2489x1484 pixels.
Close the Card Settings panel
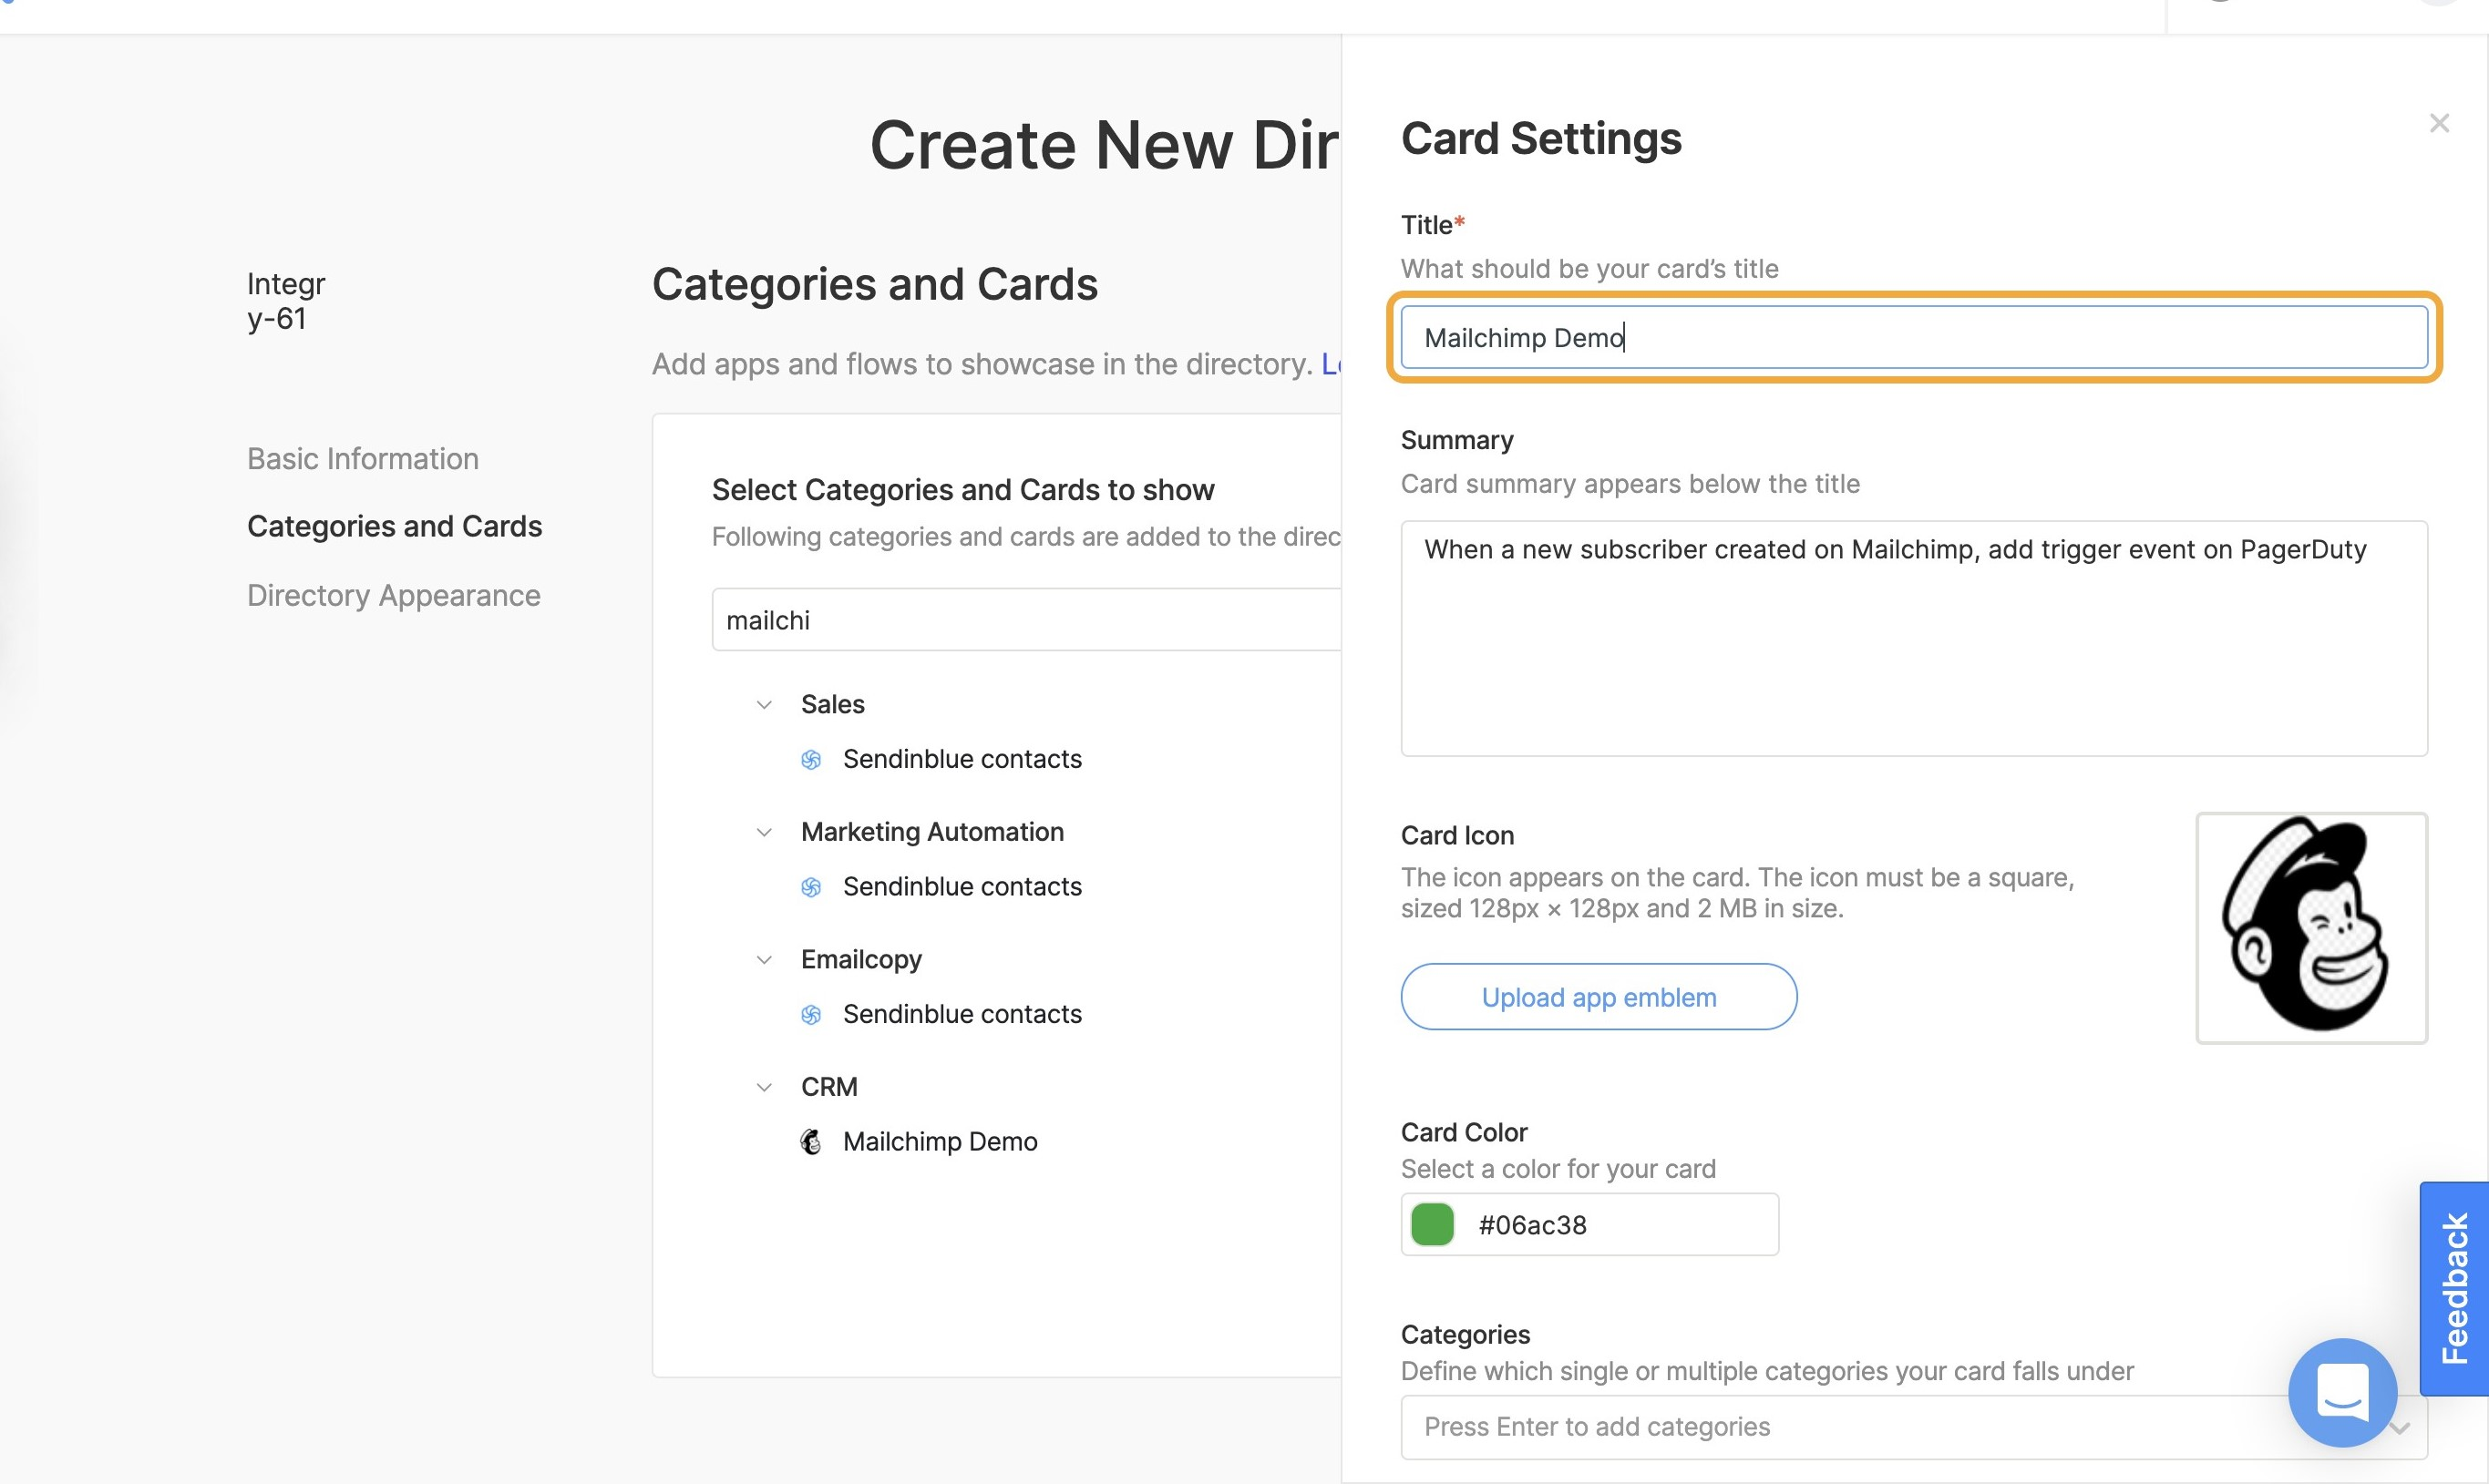tap(2439, 123)
